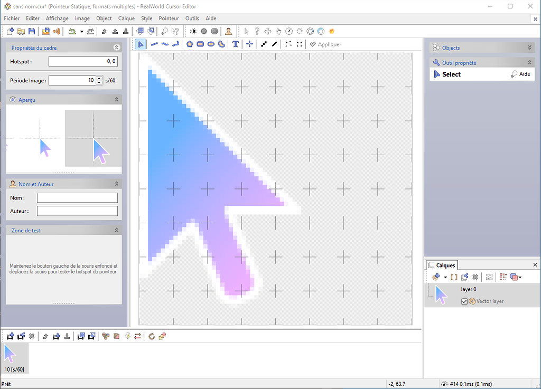The height and width of the screenshot is (389, 541).
Task: Expand the Objects panel
Action: pyautogui.click(x=530, y=48)
